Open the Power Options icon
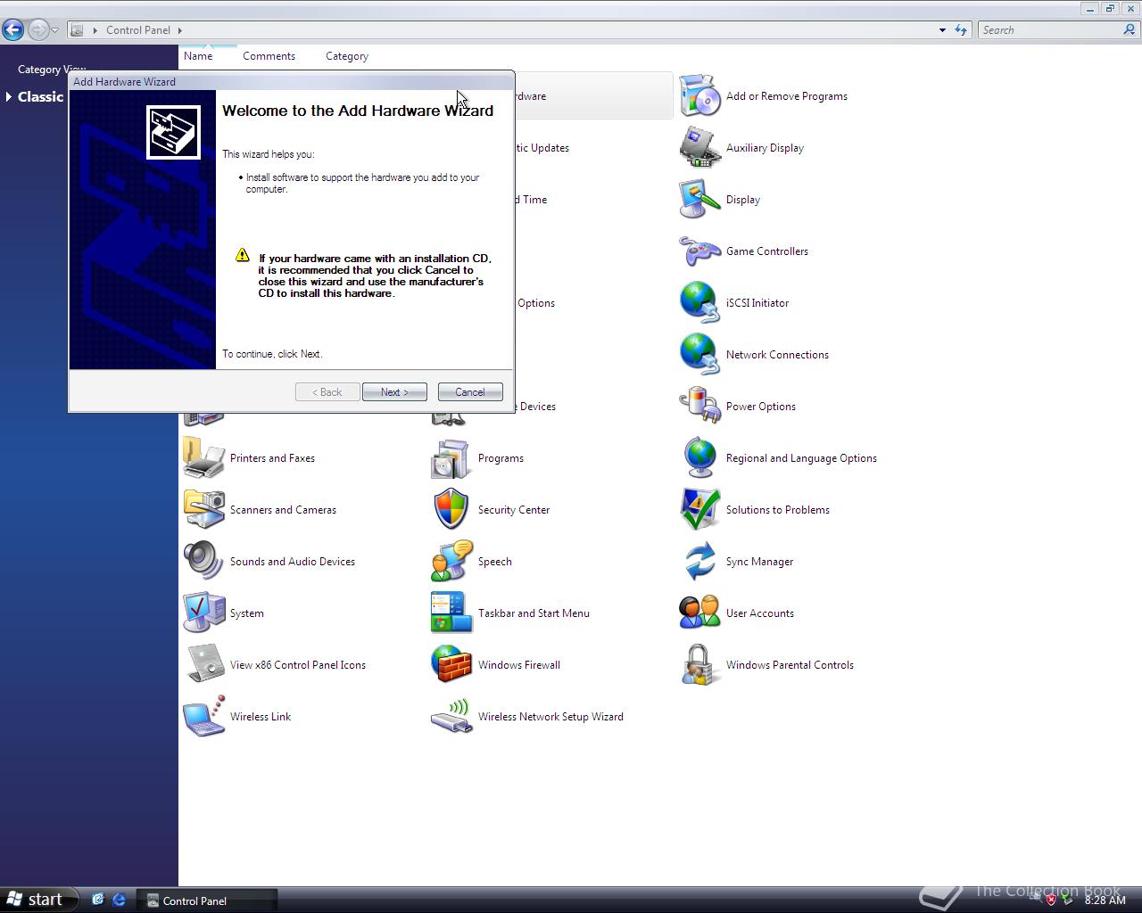This screenshot has width=1142, height=913. pyautogui.click(x=700, y=407)
